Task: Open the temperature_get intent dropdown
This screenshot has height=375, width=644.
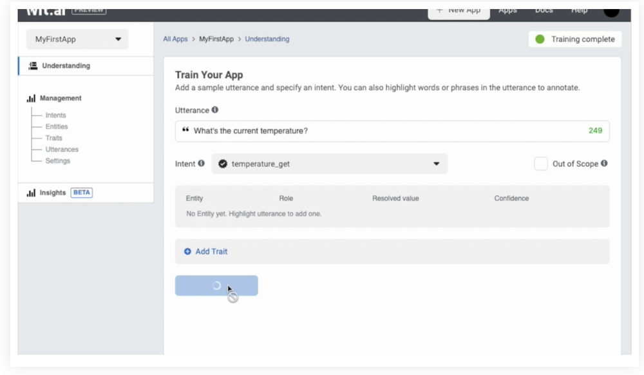Action: click(x=328, y=164)
